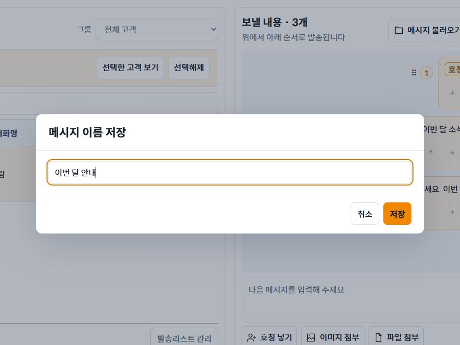Move the third message up with arrow

point(452,213)
